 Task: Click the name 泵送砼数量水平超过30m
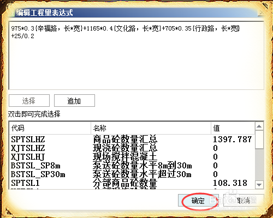click(x=143, y=174)
